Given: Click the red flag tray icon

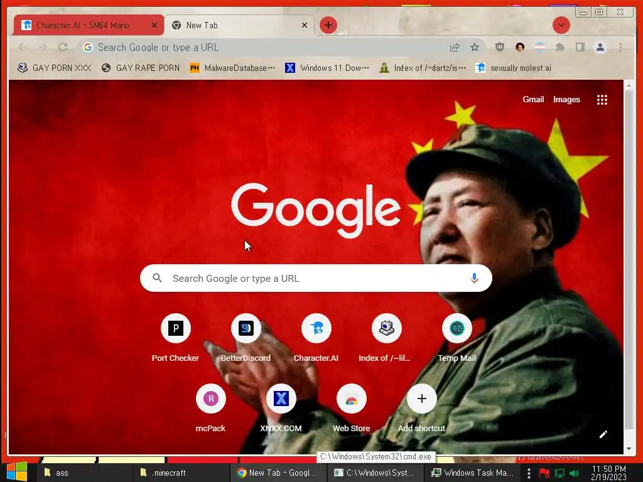Looking at the screenshot, I should 544,473.
